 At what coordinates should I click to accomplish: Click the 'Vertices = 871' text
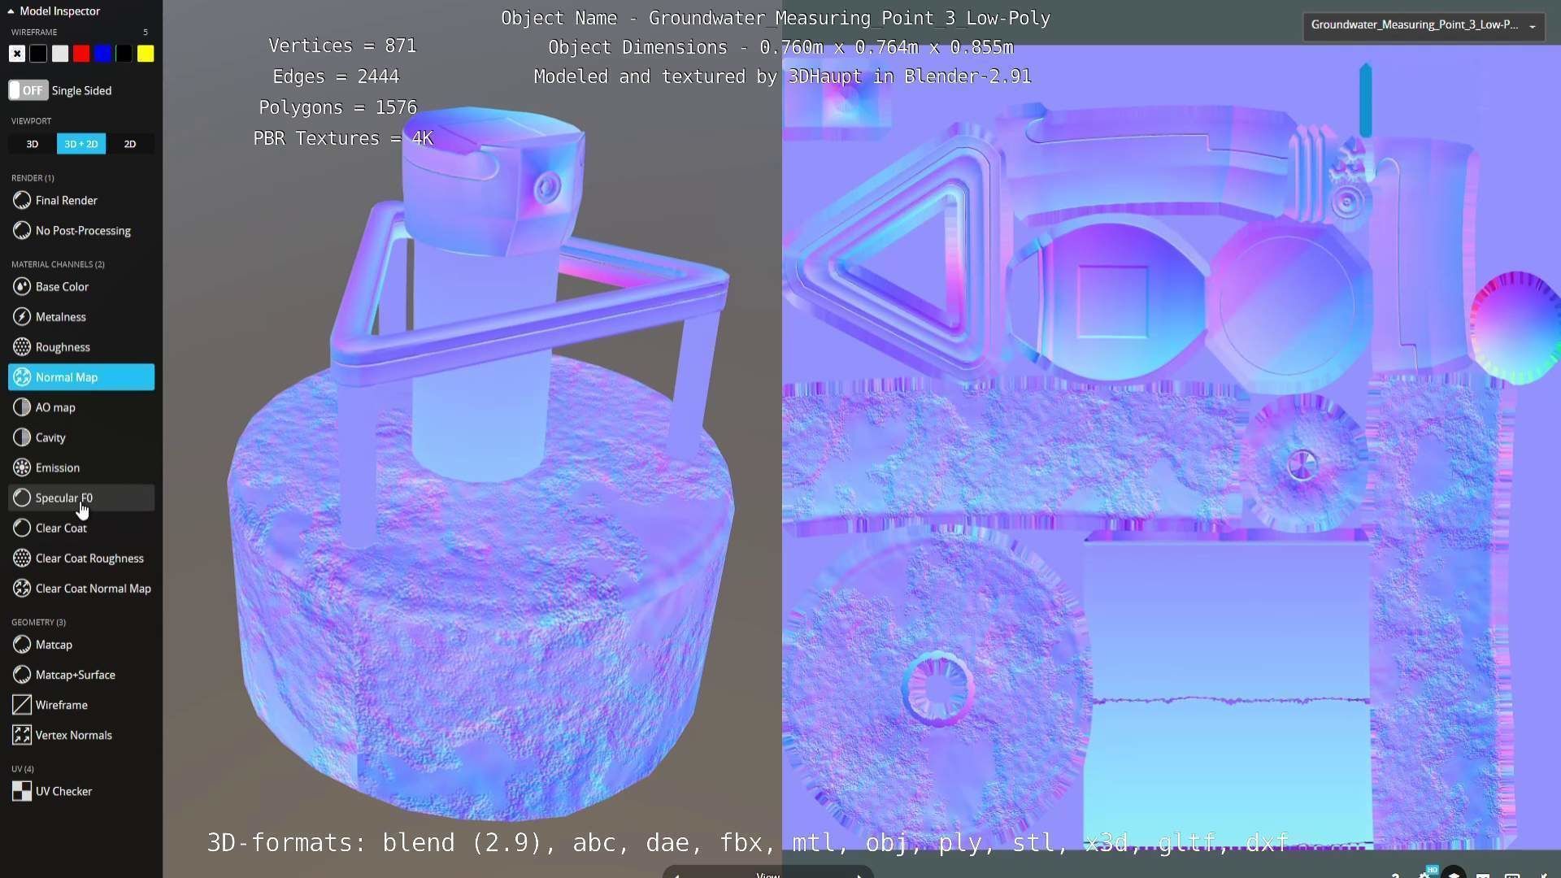[x=342, y=46]
